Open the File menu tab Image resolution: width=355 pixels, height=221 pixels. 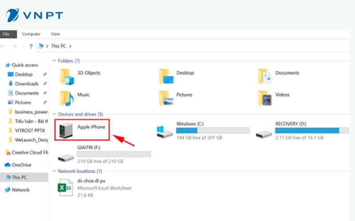(6, 34)
